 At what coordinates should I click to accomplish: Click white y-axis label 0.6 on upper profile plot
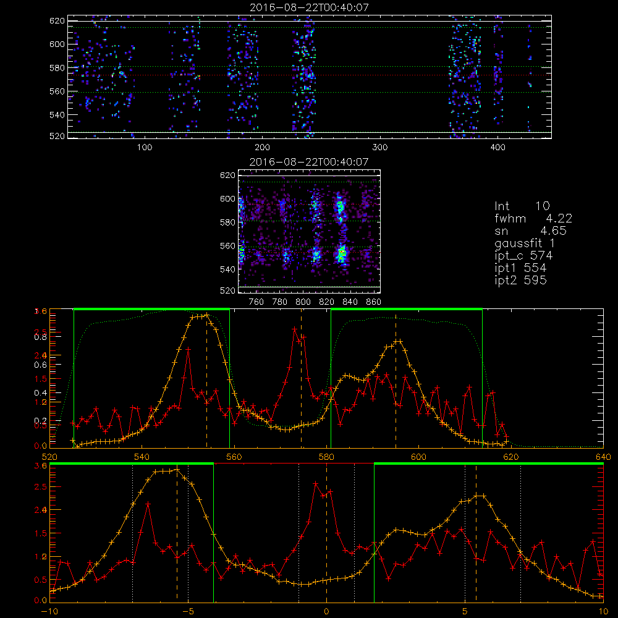coord(40,365)
